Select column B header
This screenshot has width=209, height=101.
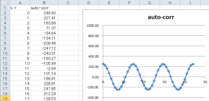point(44,3)
